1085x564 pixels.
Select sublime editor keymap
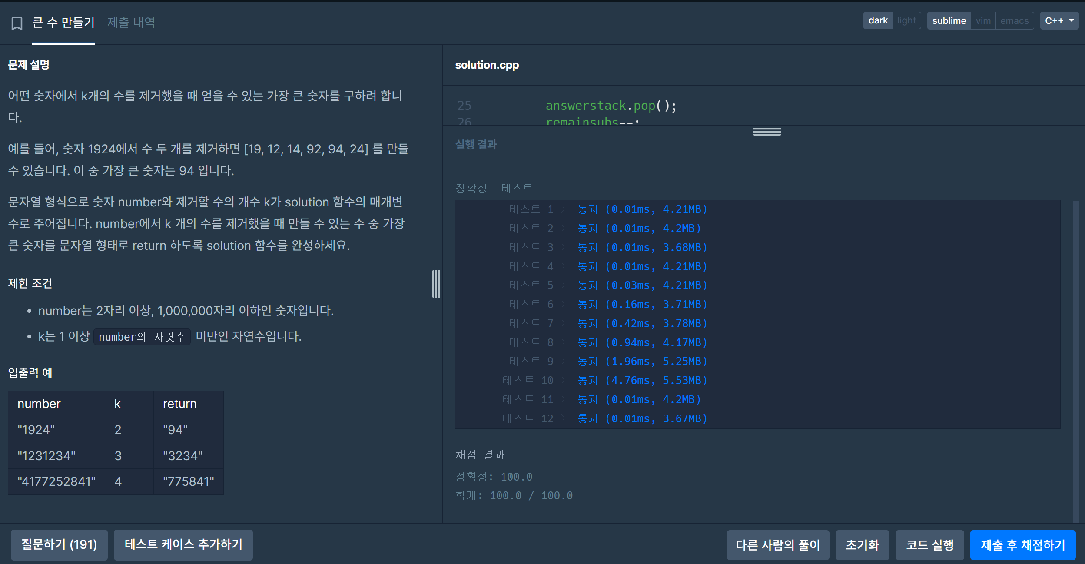(x=949, y=21)
